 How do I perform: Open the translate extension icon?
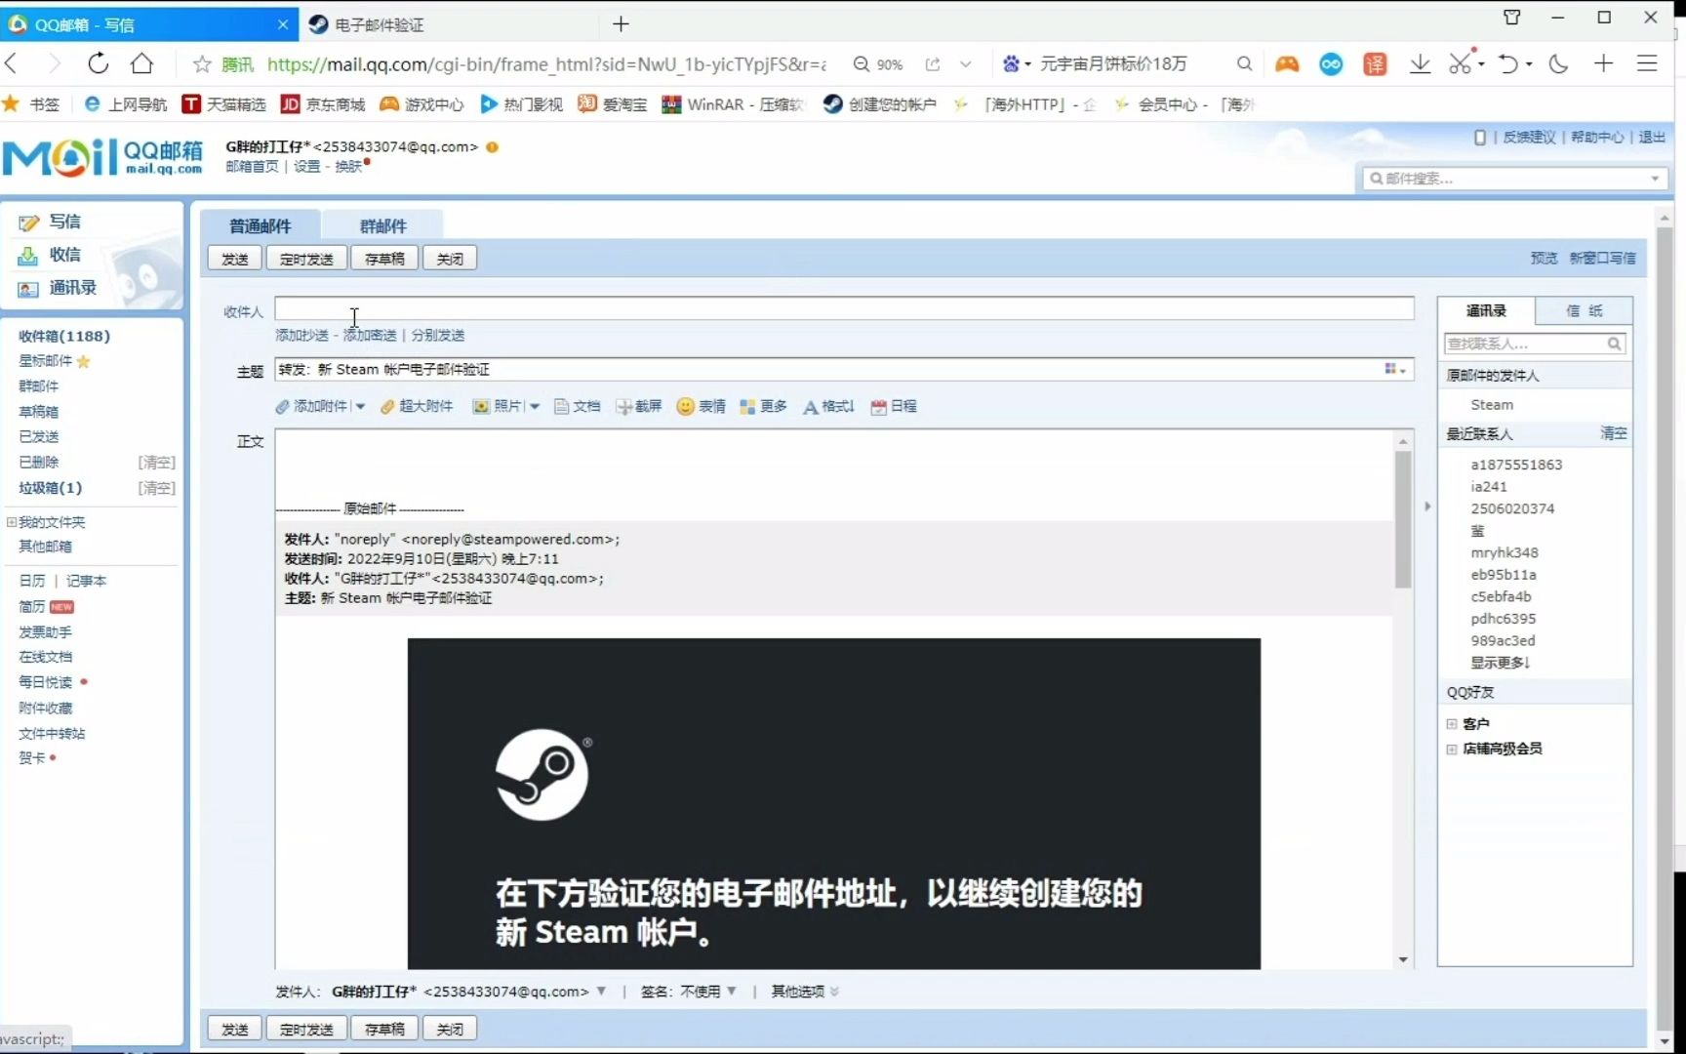(x=1375, y=63)
